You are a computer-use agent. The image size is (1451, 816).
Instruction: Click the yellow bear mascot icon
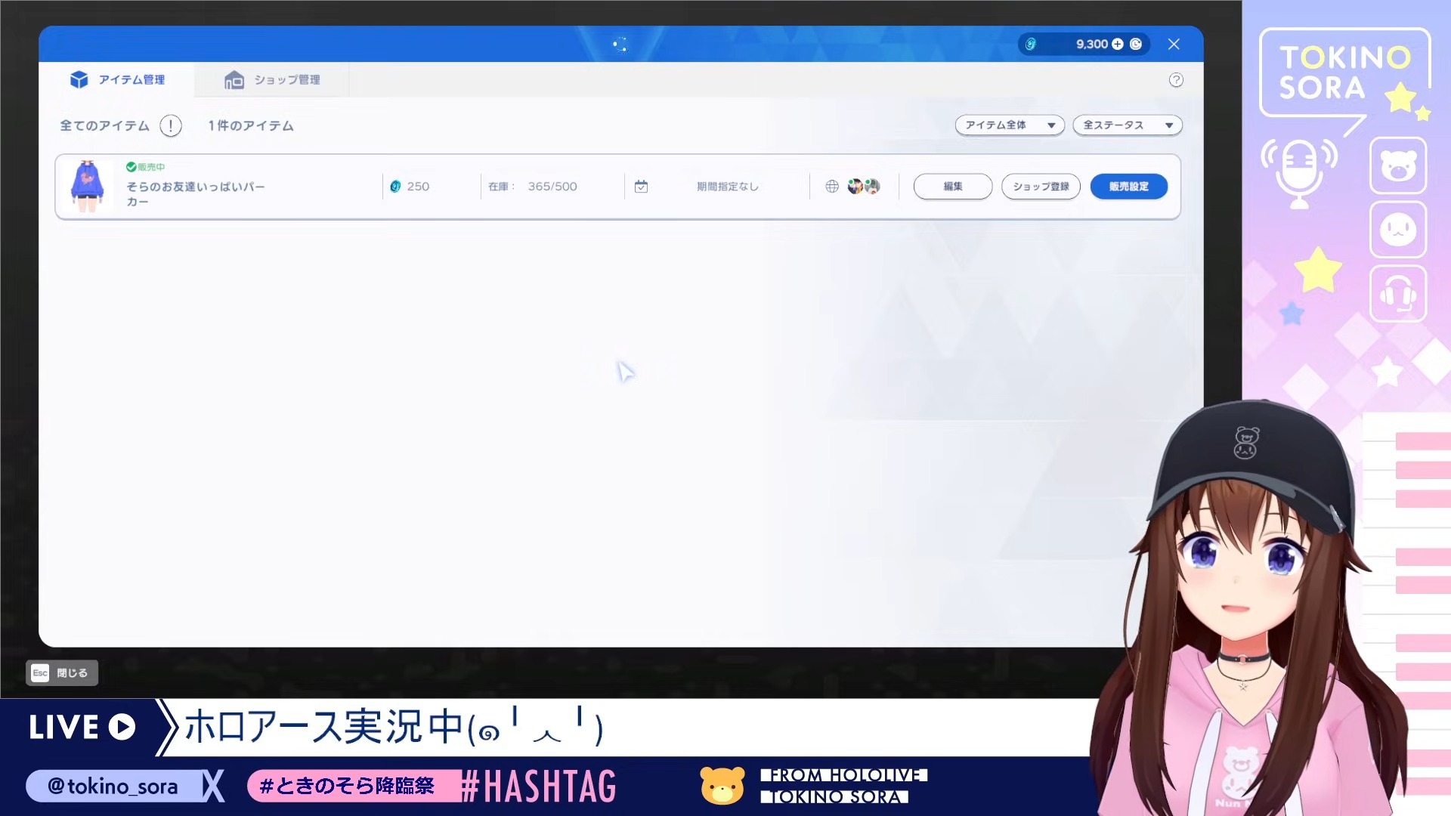722,786
